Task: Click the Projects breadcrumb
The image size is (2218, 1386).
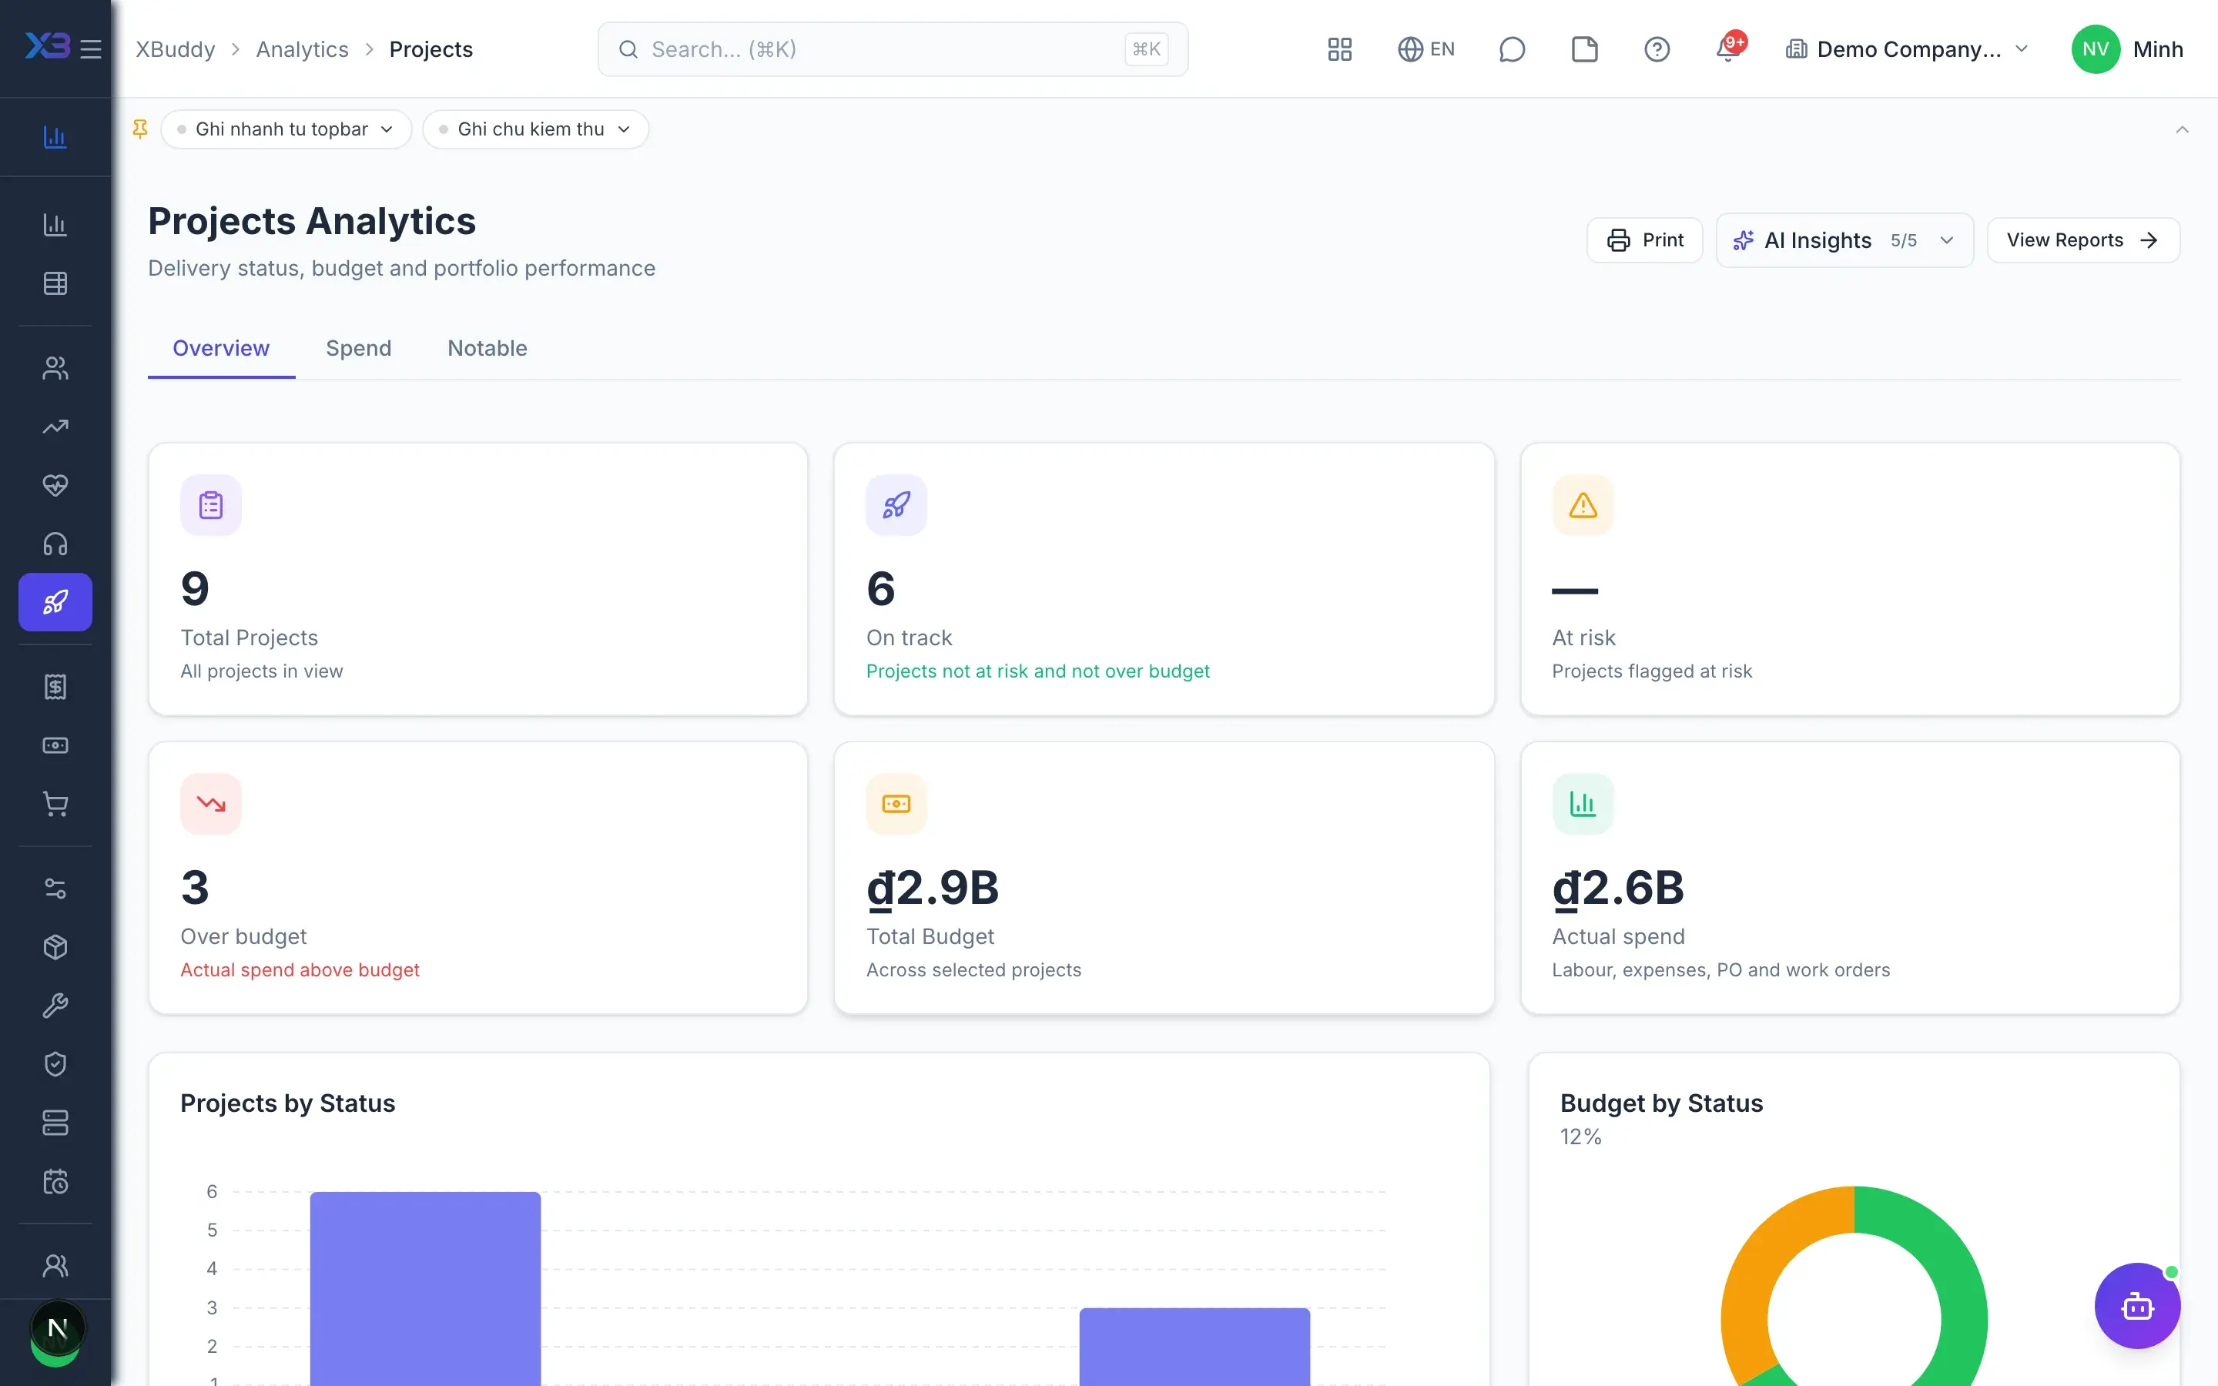Action: (431, 49)
